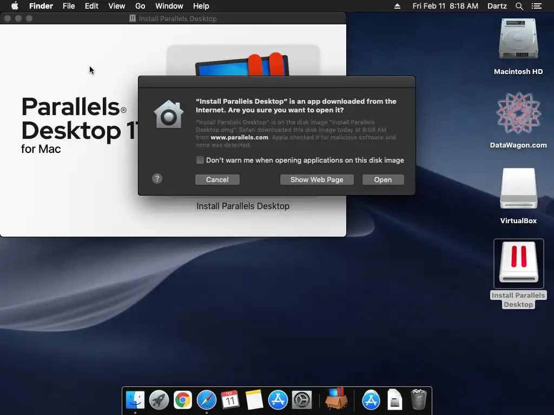This screenshot has width=554, height=415.
Task: Click the www.parallels.com text in dialog
Action: coord(239,137)
